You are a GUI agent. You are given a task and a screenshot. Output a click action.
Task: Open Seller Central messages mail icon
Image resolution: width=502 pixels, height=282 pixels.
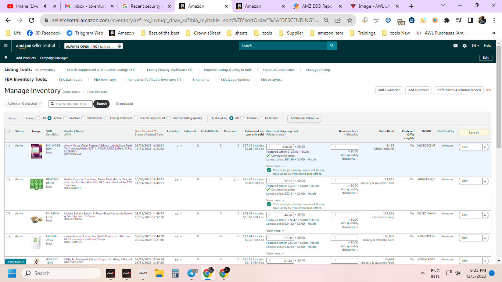click(456, 46)
